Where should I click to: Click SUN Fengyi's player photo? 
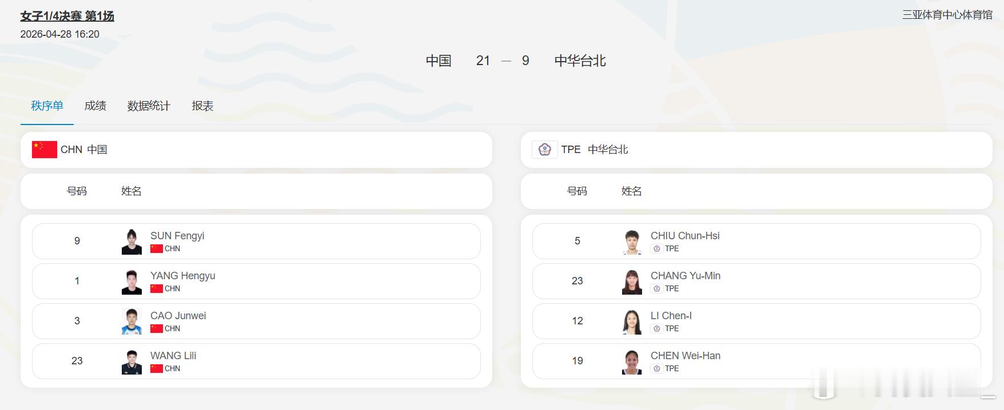coord(132,242)
